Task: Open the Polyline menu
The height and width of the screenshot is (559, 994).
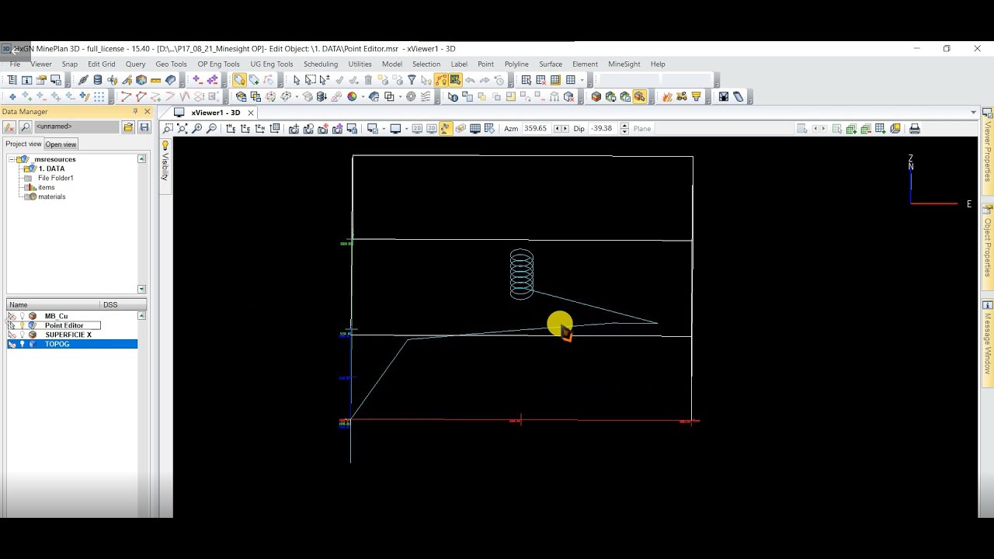Action: pos(516,64)
